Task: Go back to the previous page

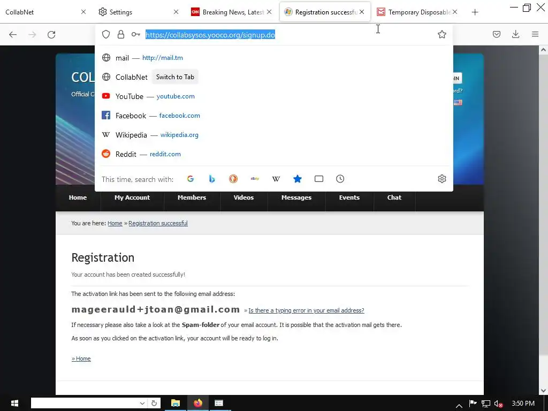Action: click(x=13, y=34)
